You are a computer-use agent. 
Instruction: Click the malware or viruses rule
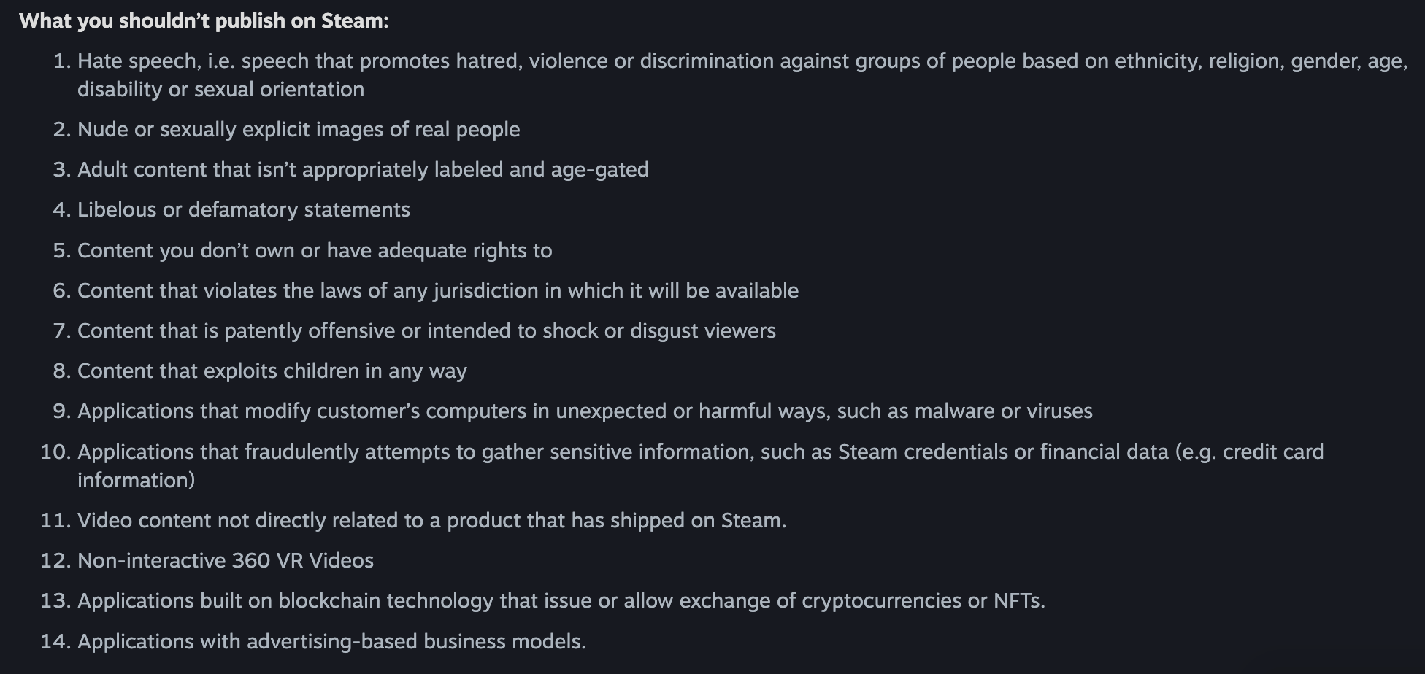(x=585, y=411)
